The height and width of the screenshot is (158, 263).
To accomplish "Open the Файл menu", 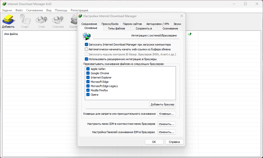I will click(19, 10).
